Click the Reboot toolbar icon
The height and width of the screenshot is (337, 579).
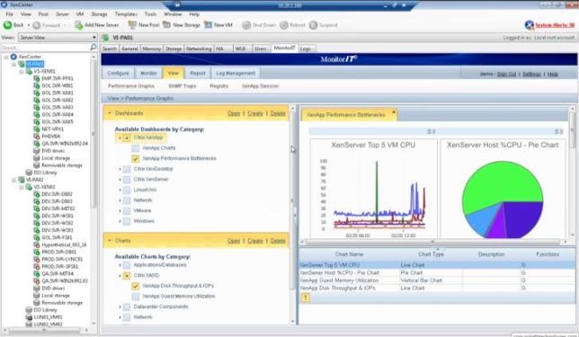(283, 25)
